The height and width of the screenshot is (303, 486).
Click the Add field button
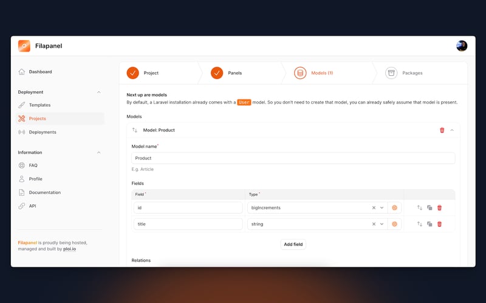[293, 244]
